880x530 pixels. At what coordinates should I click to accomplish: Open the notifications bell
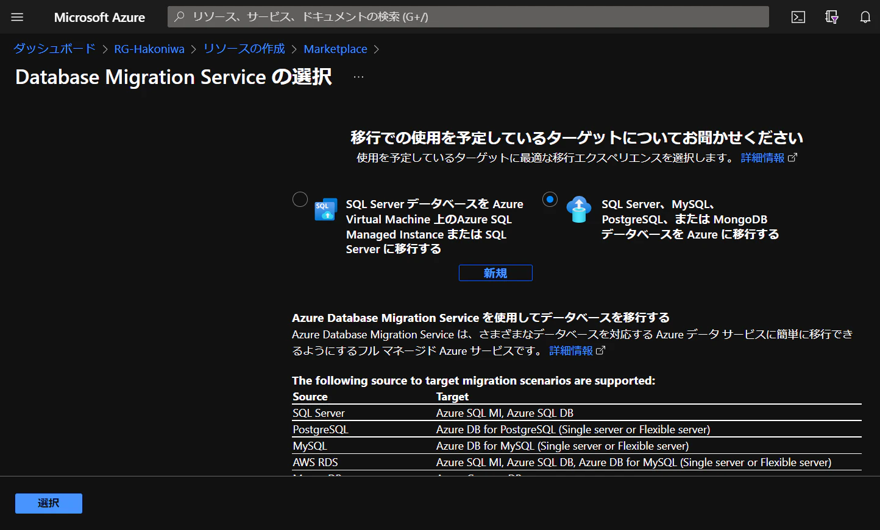tap(865, 17)
